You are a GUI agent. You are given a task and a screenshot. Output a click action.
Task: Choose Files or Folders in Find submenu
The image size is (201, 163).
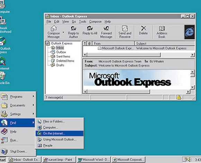60,121
